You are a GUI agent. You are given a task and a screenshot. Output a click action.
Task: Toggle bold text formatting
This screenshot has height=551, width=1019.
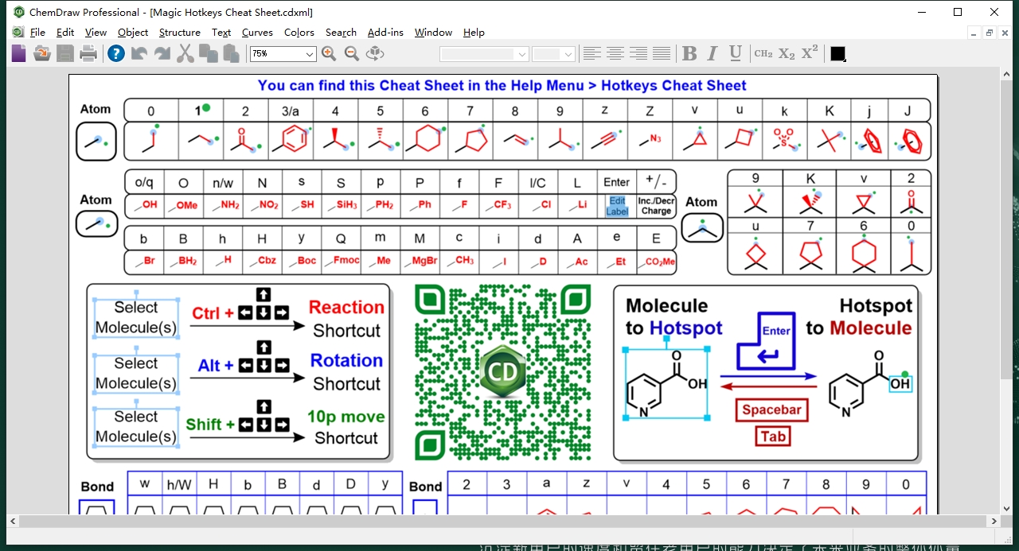(689, 53)
